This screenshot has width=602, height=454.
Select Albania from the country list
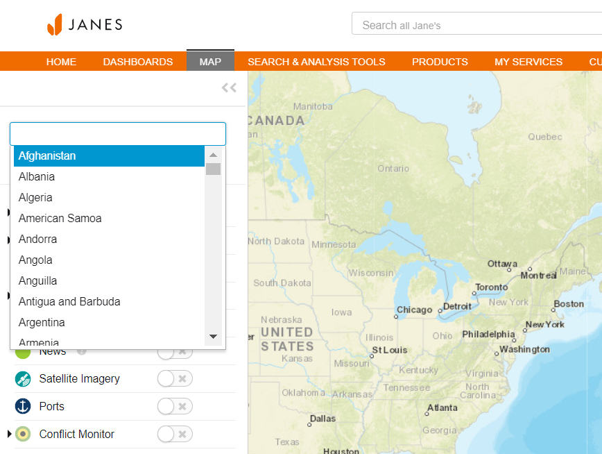37,177
